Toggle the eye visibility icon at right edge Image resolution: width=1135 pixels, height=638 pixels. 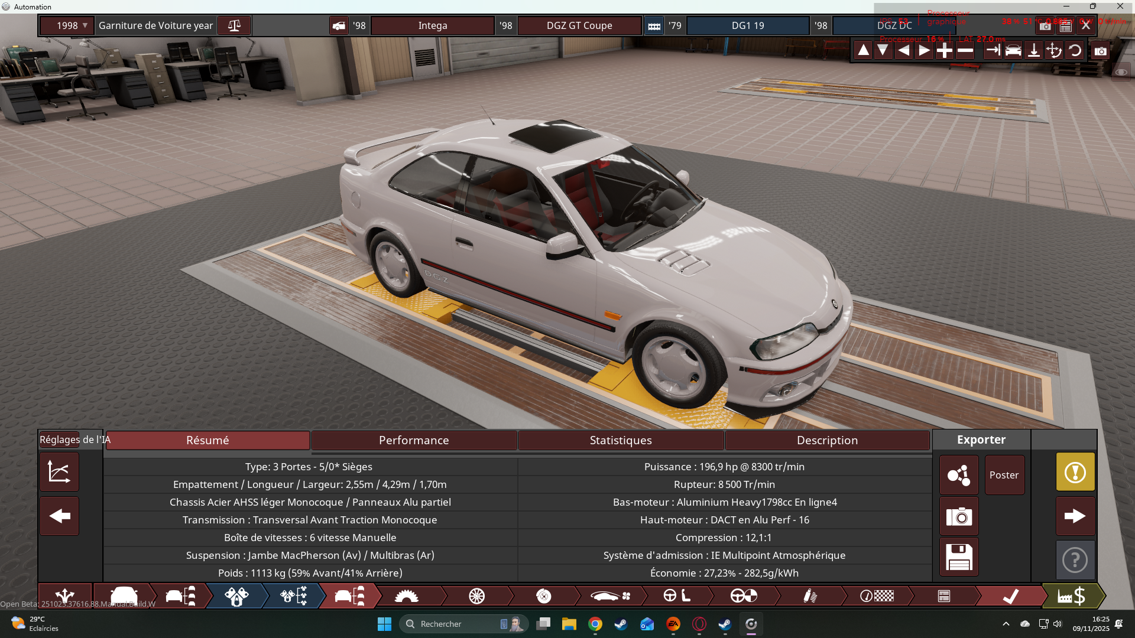(x=1121, y=72)
